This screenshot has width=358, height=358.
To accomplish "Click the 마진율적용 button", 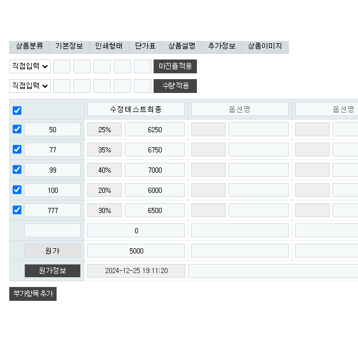I will tap(175, 66).
